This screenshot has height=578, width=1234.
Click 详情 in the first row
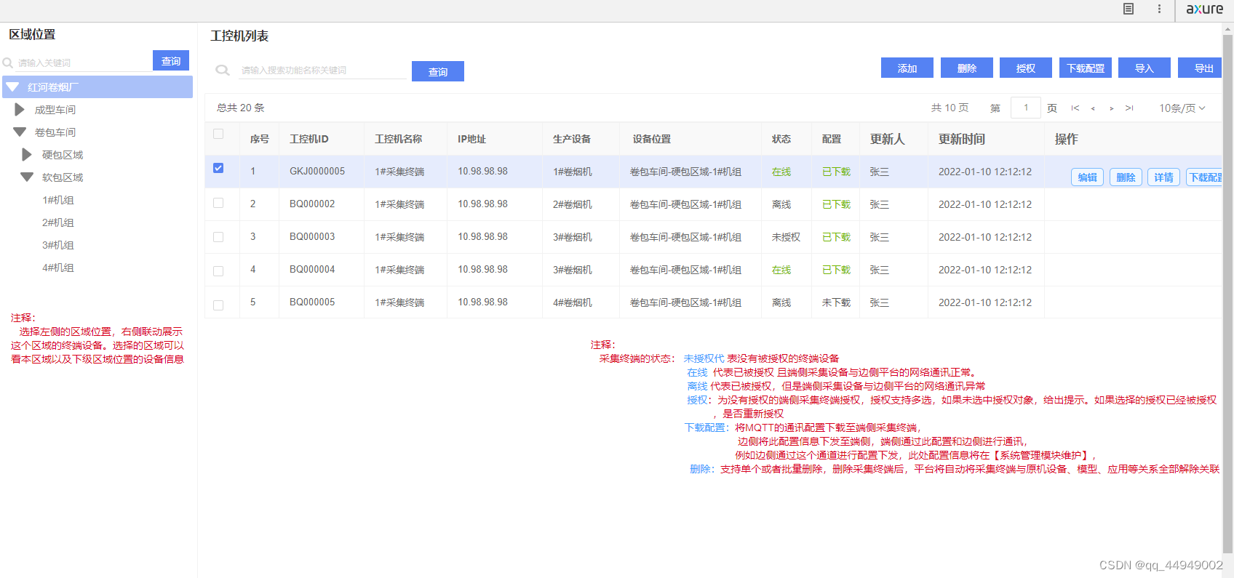1163,177
